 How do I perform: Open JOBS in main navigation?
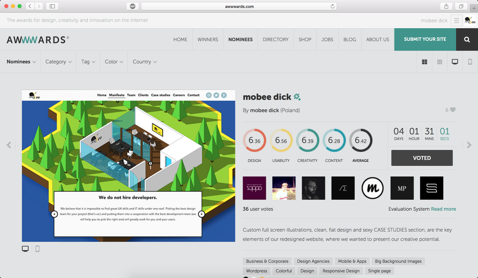(327, 39)
